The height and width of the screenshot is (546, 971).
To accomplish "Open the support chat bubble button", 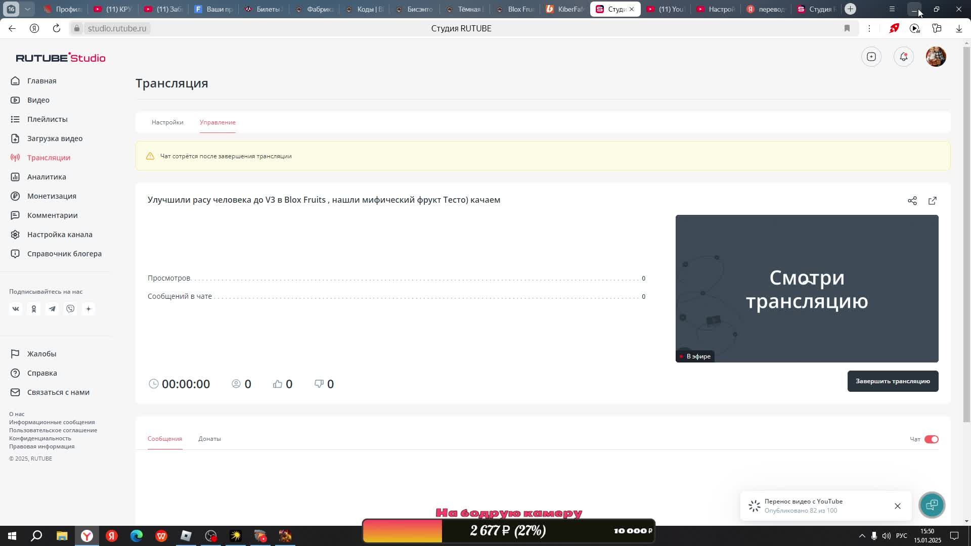I will coord(932,505).
